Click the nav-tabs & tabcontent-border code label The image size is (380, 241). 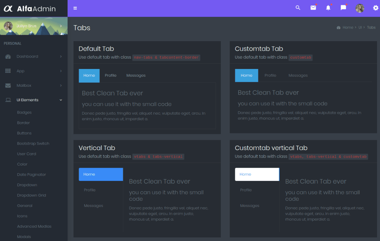(166, 57)
